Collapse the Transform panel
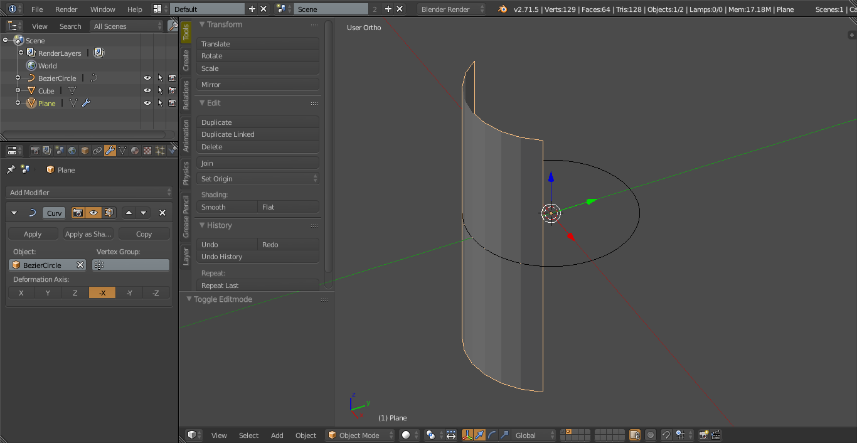 tap(203, 24)
